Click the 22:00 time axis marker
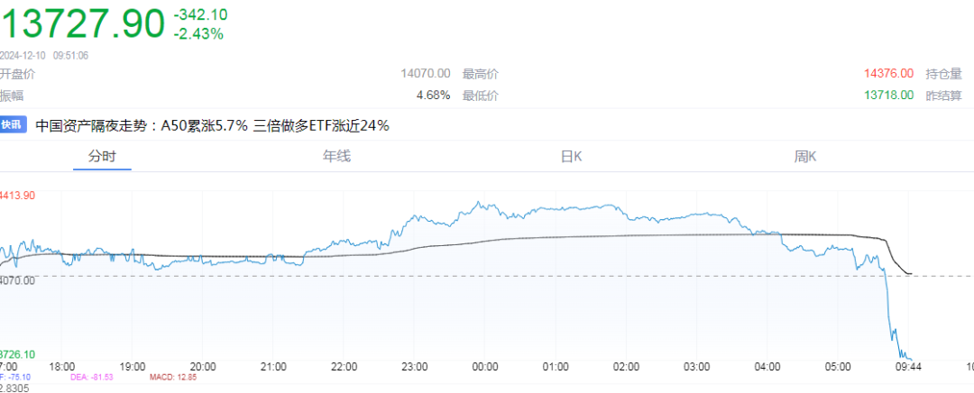The image size is (974, 393). click(344, 367)
